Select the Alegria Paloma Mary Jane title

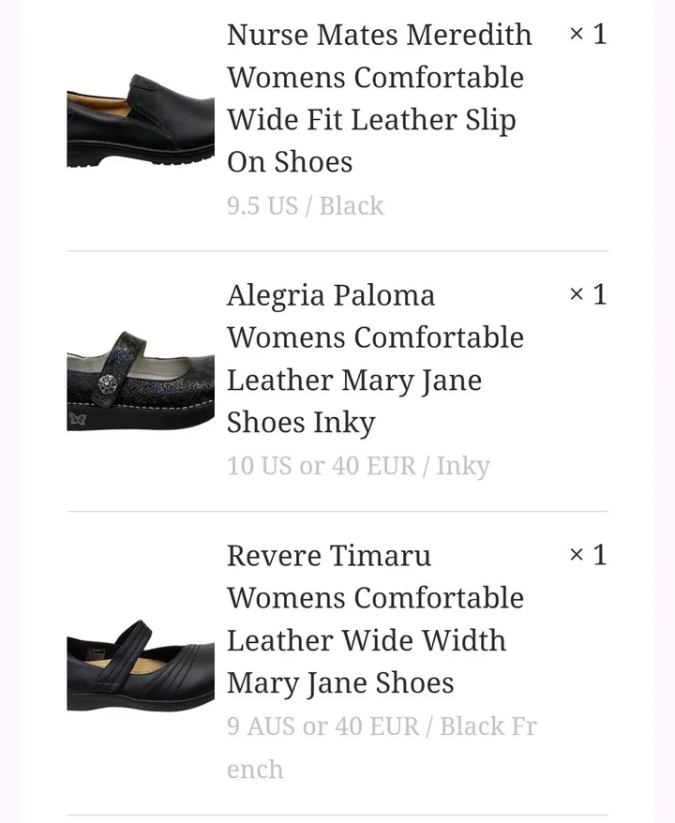click(375, 359)
